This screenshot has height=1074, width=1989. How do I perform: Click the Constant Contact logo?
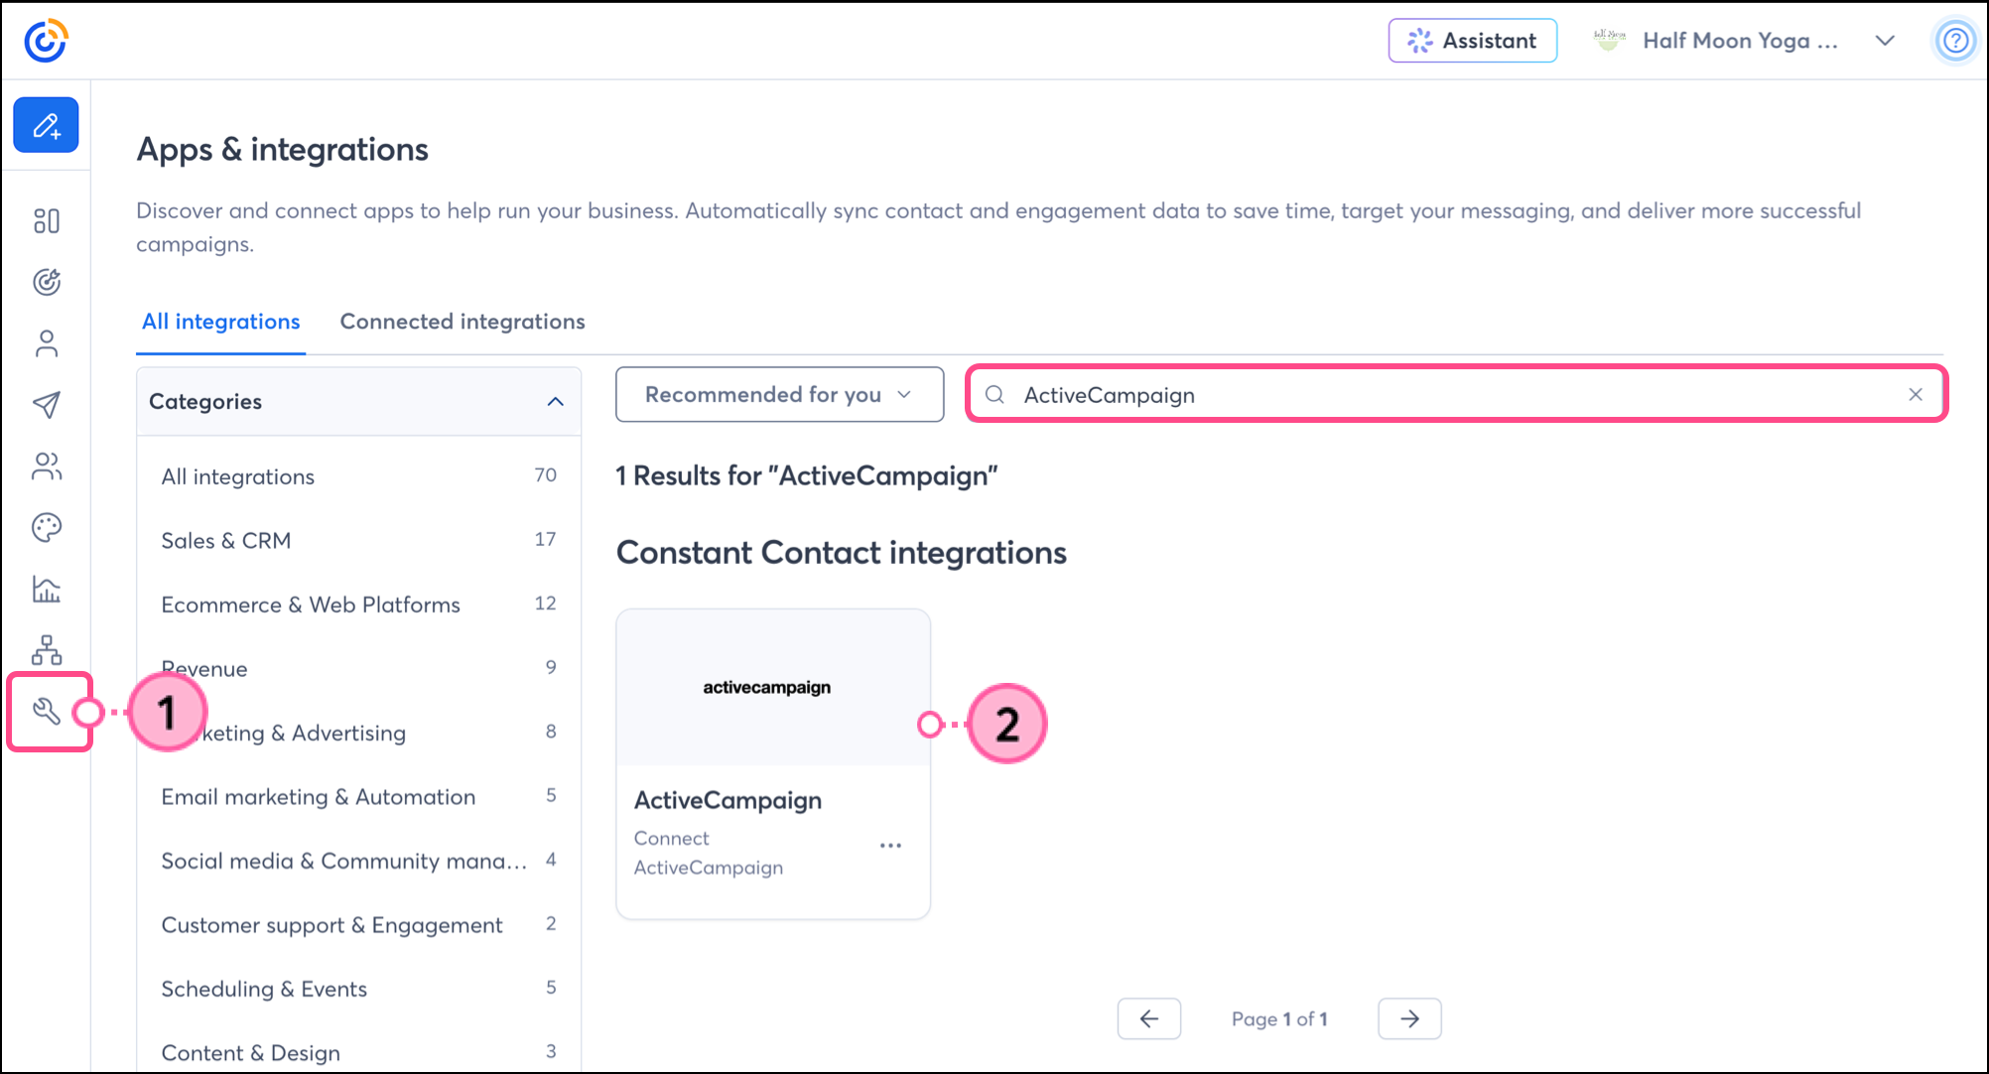click(x=46, y=41)
